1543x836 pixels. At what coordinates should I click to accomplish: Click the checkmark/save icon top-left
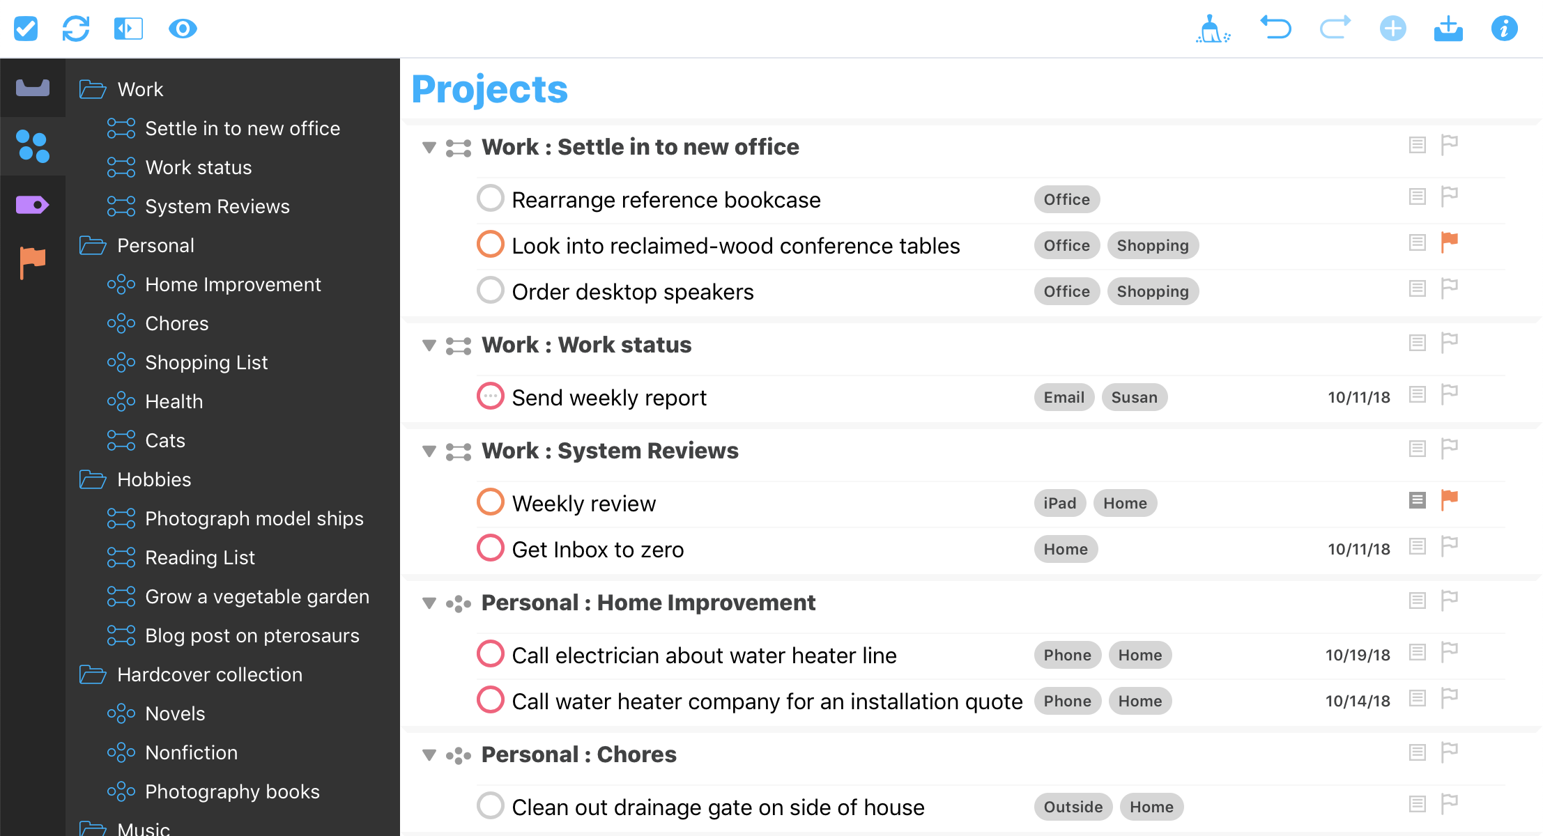click(26, 28)
